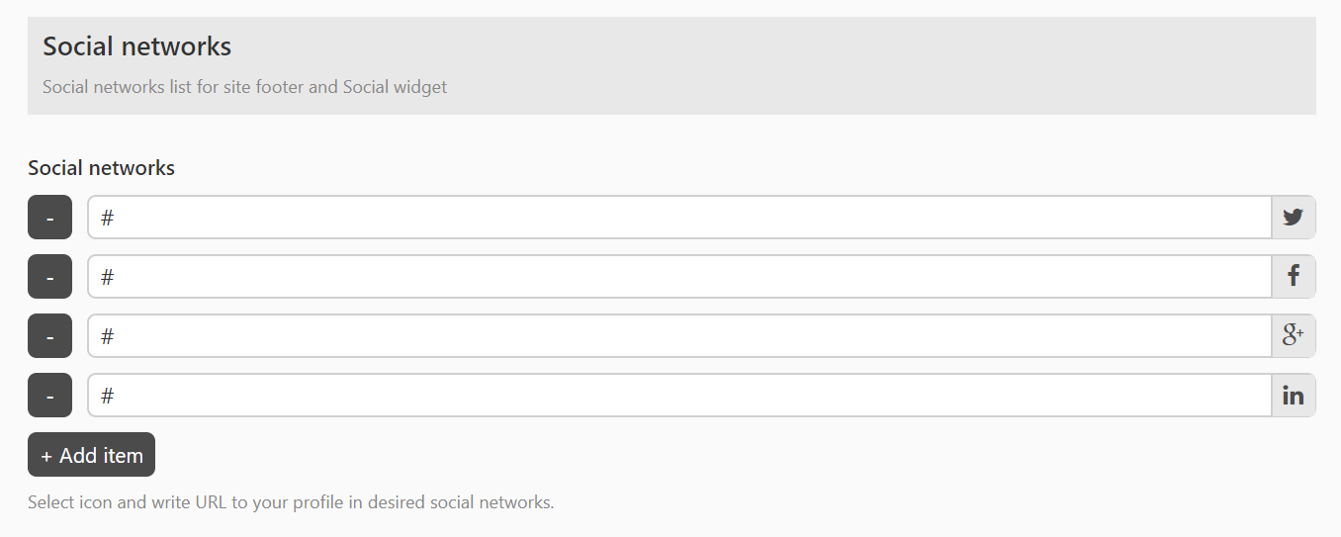Remove the Facebook row with minus button

(49, 277)
